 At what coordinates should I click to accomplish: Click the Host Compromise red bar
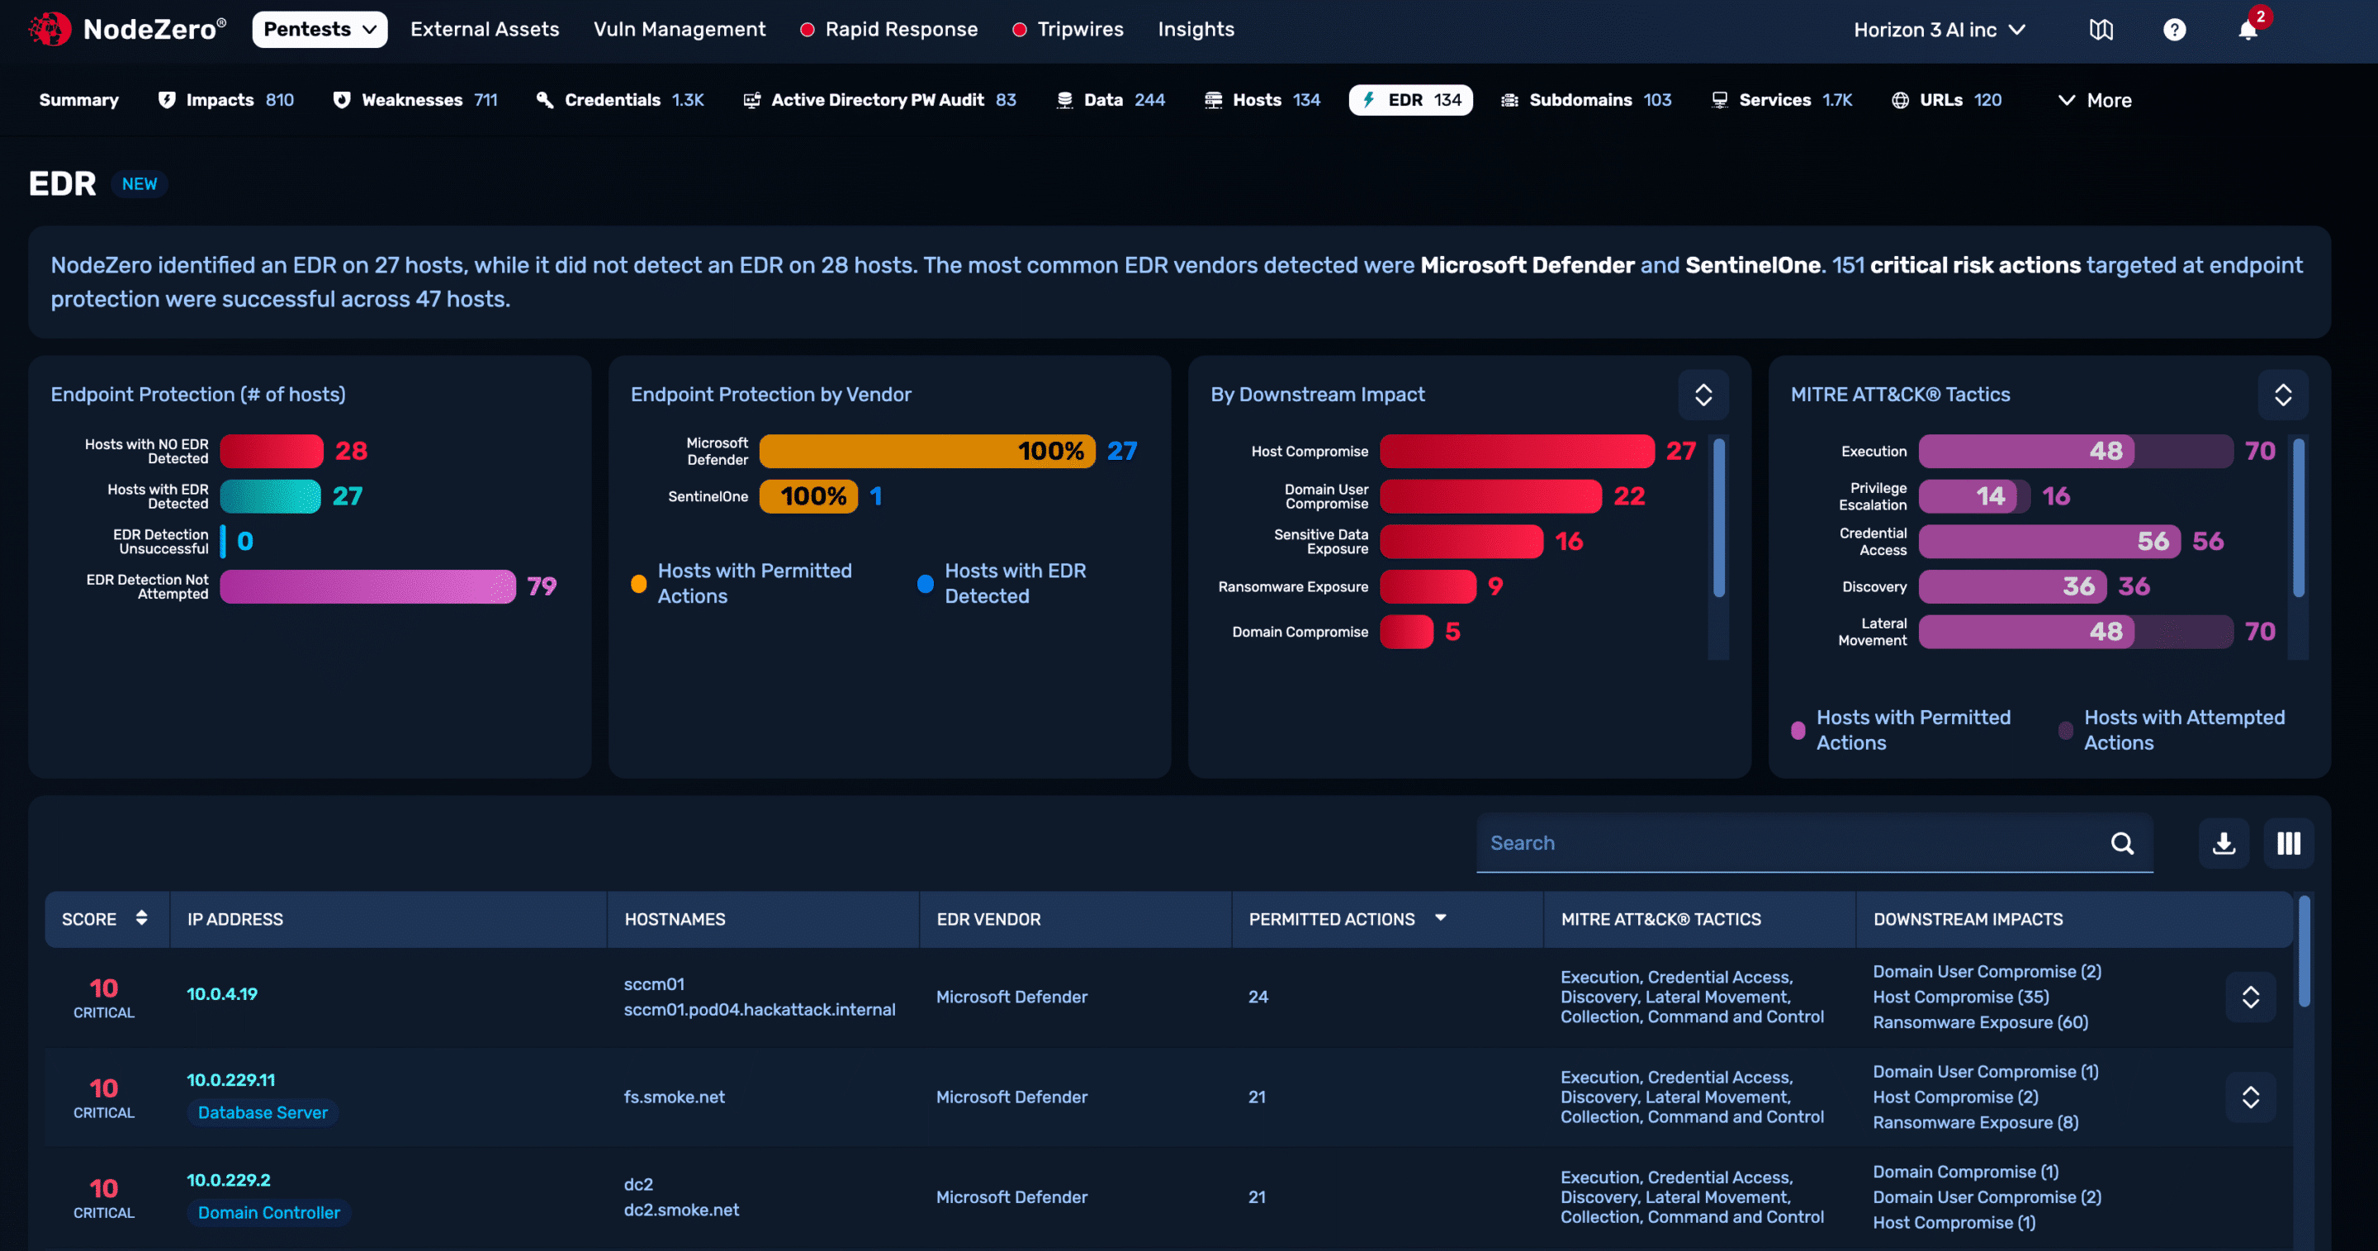click(x=1517, y=451)
